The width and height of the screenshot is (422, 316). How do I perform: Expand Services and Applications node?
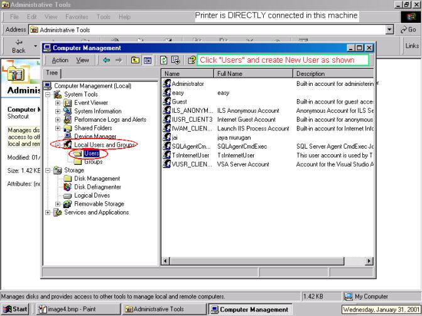pos(48,213)
